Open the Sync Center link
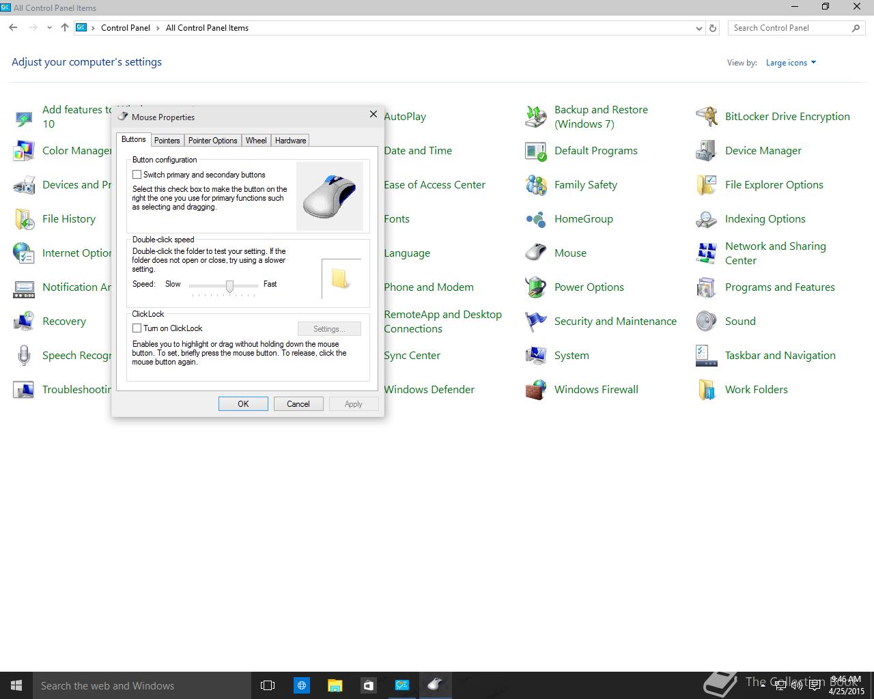874x699 pixels. coord(412,356)
